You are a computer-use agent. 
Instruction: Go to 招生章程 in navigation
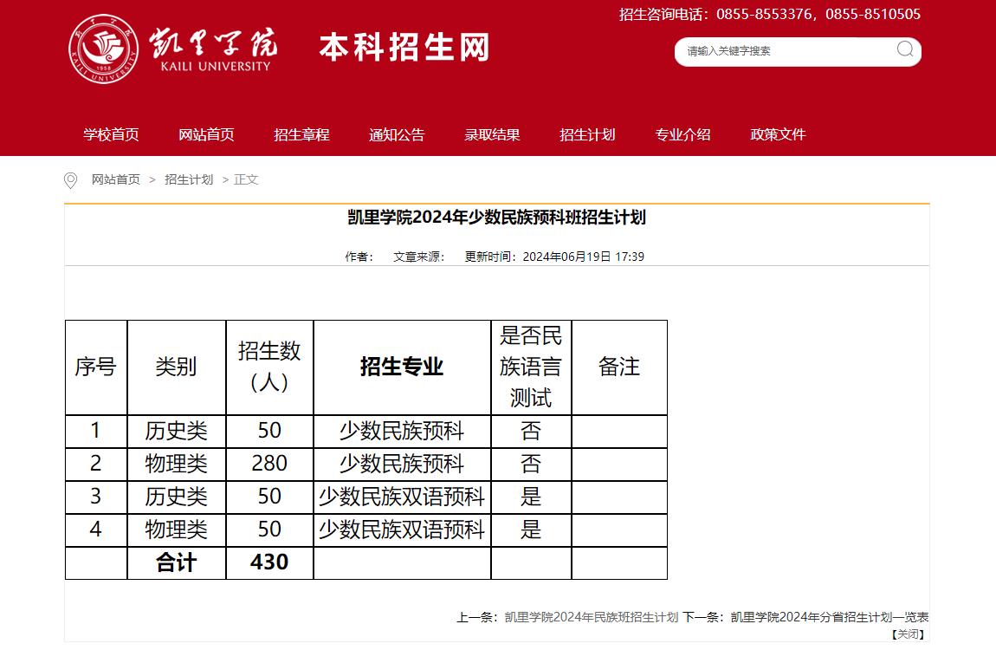(x=301, y=134)
